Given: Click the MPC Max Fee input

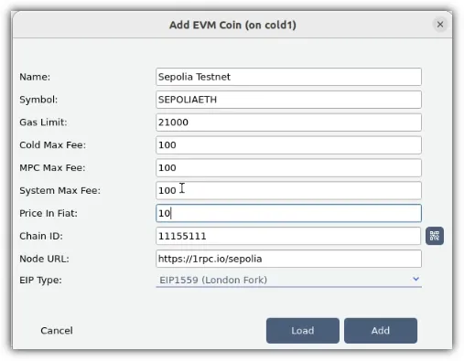Looking at the screenshot, I should click(288, 168).
